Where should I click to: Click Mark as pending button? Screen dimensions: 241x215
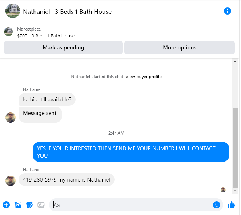pos(64,48)
